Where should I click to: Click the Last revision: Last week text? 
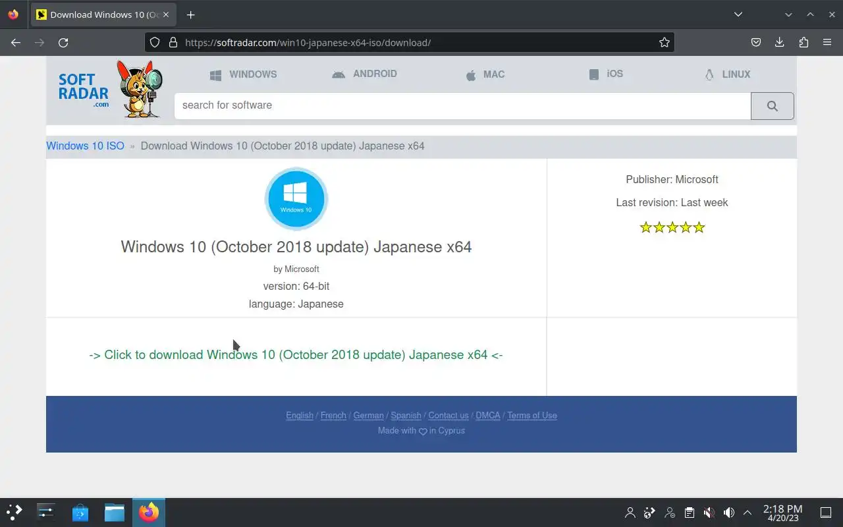(672, 202)
